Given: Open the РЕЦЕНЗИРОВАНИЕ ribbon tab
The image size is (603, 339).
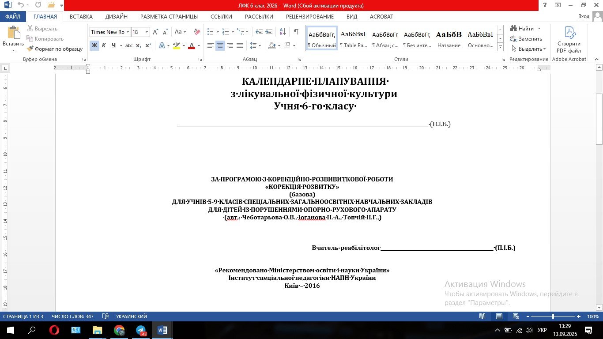Looking at the screenshot, I should (309, 16).
